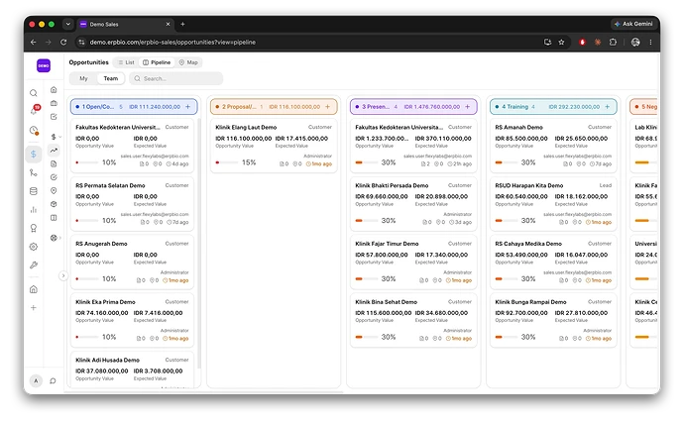Open the circled check icon in sub-sidebar
The image size is (684, 425).
point(54,177)
